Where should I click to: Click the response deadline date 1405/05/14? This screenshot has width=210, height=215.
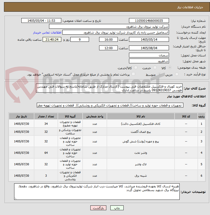click(149, 39)
